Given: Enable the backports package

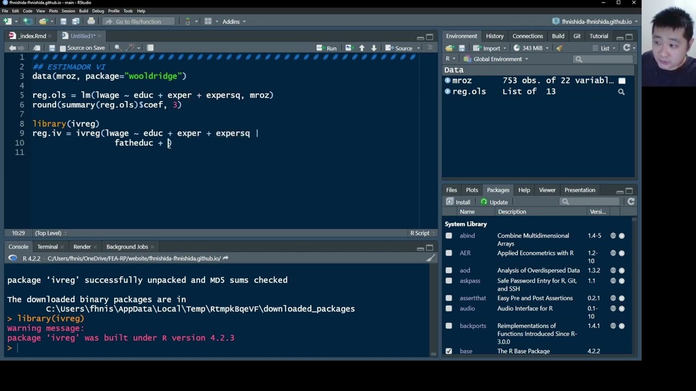Looking at the screenshot, I should point(449,326).
